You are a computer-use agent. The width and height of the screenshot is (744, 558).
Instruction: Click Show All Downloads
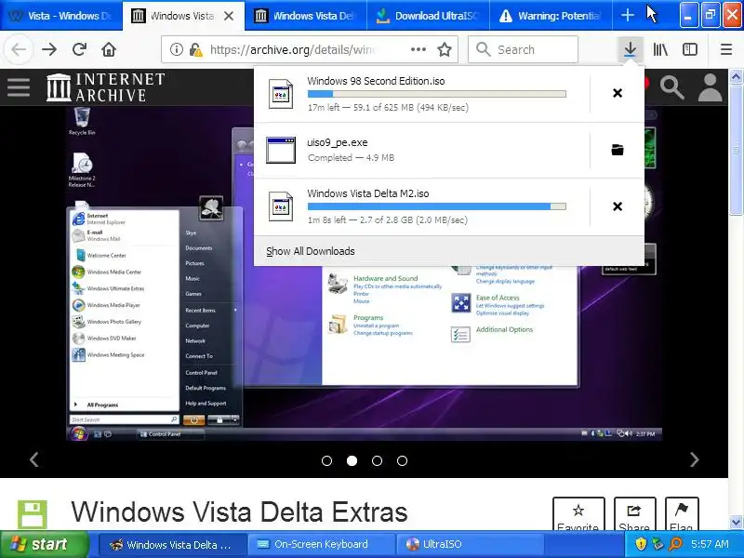pyautogui.click(x=311, y=251)
